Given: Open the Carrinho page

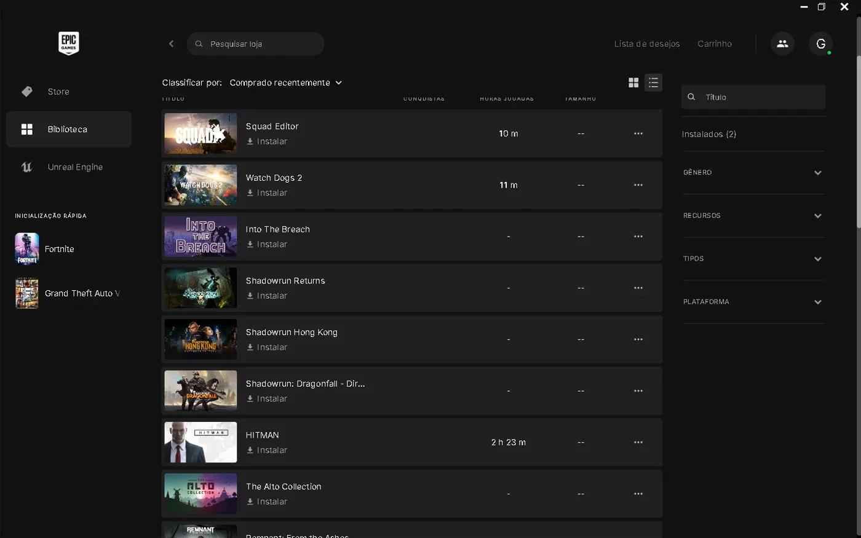Looking at the screenshot, I should pos(715,44).
